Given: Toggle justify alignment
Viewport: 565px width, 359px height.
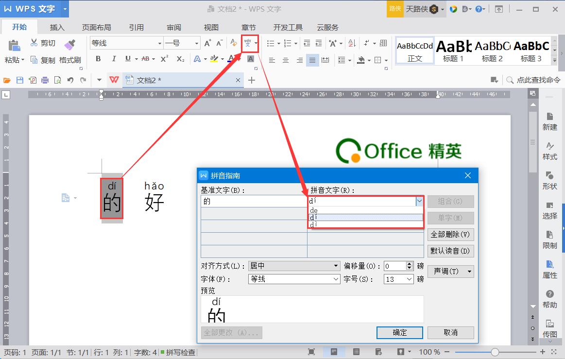Looking at the screenshot, I should tap(312, 60).
